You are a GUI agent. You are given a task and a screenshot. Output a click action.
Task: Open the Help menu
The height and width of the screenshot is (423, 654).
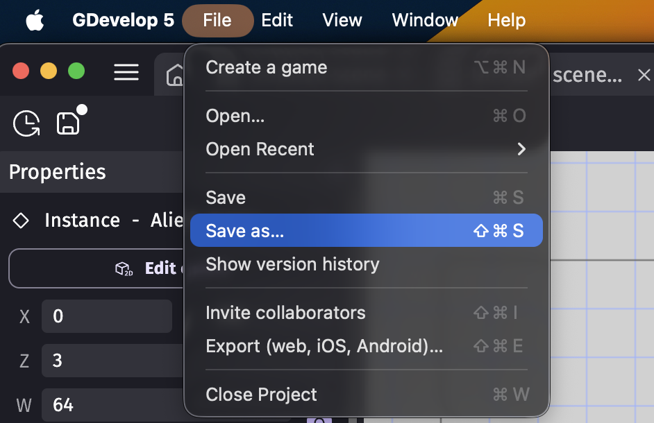coord(506,21)
